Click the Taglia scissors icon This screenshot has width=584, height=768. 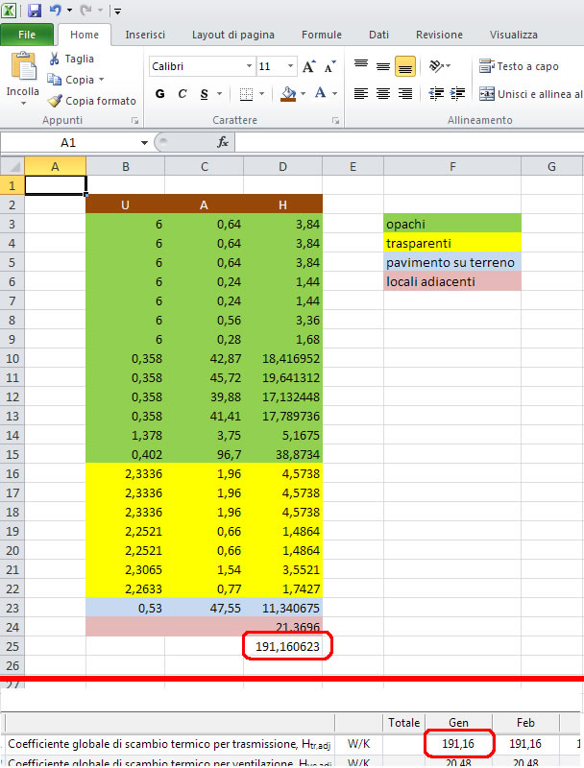(55, 59)
